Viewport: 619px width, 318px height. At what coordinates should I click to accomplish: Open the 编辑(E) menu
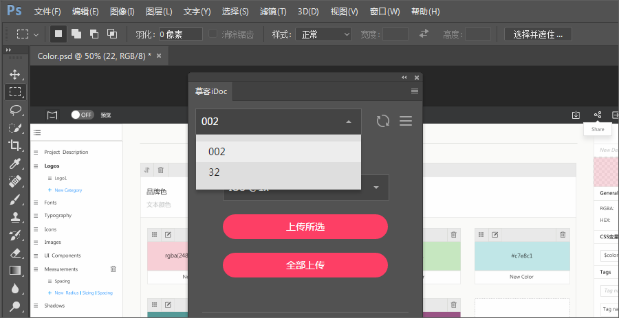click(x=85, y=12)
